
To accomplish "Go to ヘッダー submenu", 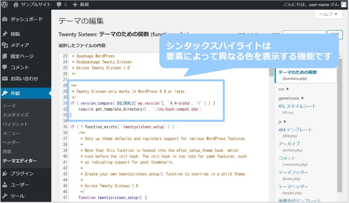I will coord(11,142).
